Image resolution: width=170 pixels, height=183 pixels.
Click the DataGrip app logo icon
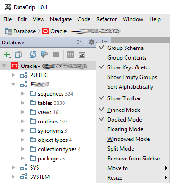click(7, 7)
